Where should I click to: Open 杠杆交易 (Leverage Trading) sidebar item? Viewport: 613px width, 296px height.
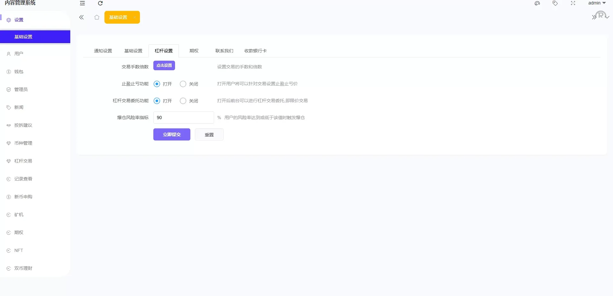pyautogui.click(x=23, y=161)
